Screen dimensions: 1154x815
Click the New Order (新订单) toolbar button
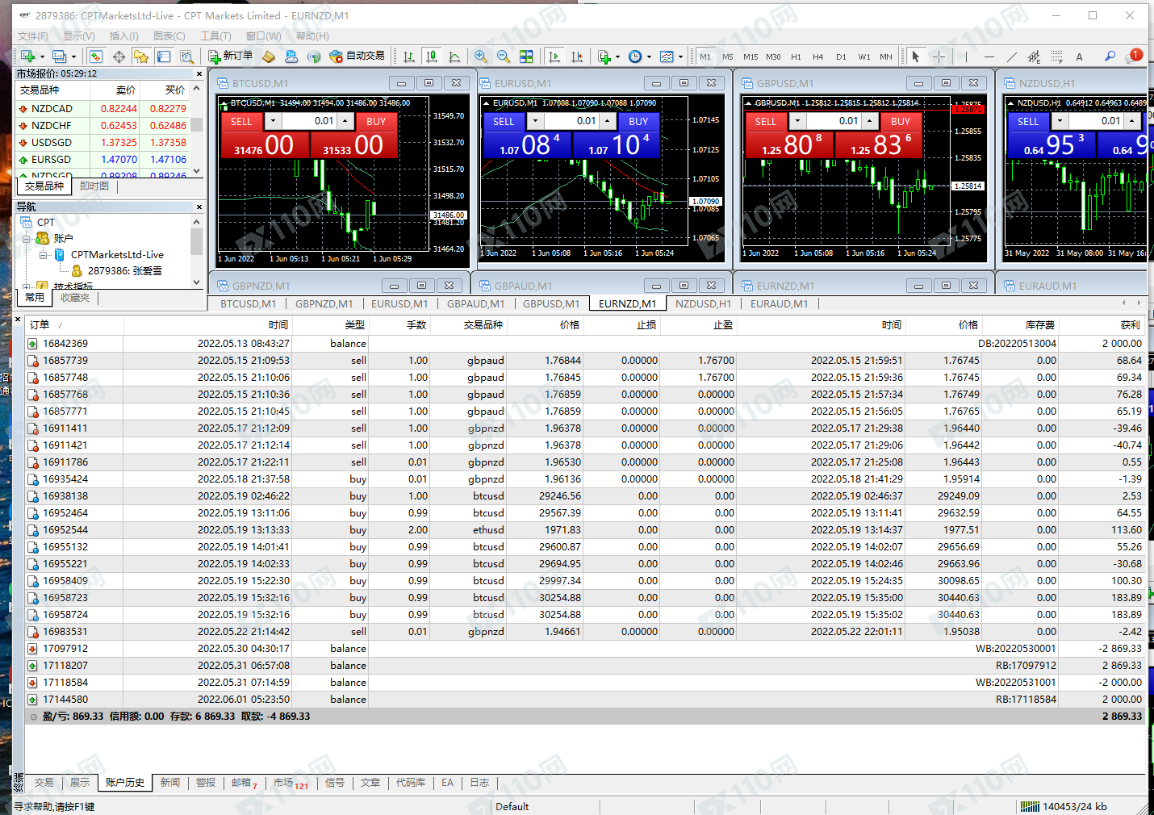pos(230,56)
